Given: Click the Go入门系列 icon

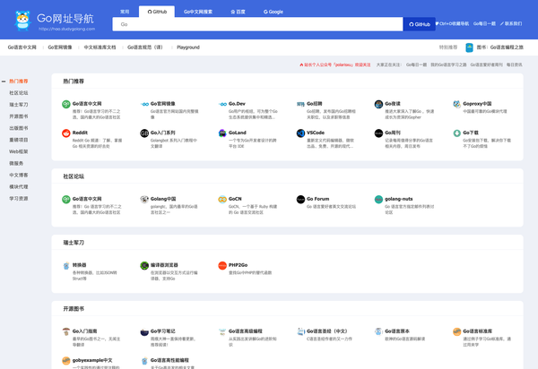Looking at the screenshot, I should pyautogui.click(x=144, y=133).
